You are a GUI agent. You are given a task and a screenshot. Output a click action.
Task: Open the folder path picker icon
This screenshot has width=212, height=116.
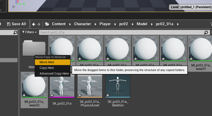coord(47,24)
